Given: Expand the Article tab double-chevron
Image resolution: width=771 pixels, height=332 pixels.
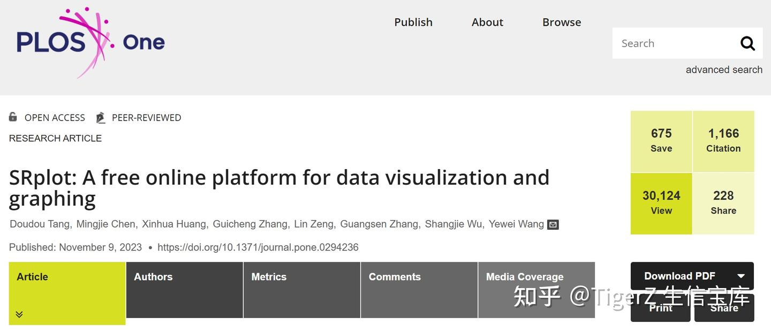Looking at the screenshot, I should click(x=19, y=314).
